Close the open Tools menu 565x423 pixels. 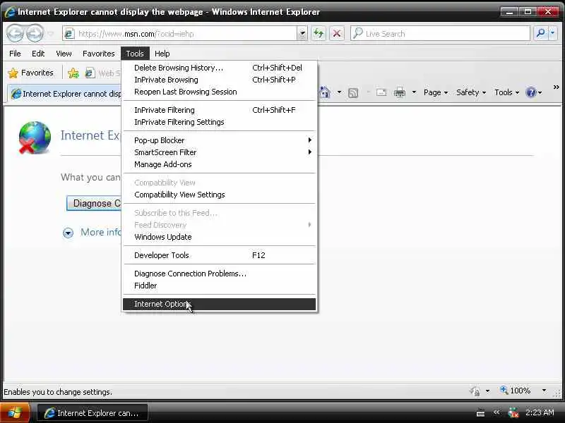coord(135,54)
